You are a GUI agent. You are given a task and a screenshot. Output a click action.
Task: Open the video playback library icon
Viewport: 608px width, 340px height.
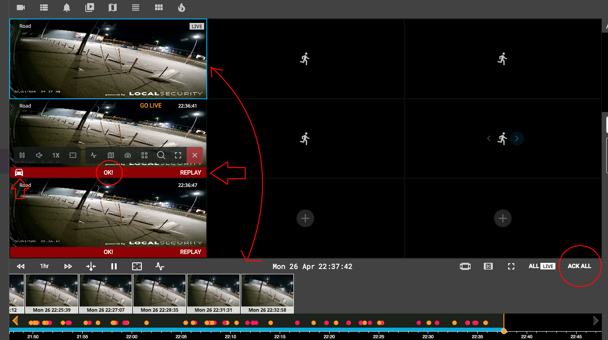90,7
